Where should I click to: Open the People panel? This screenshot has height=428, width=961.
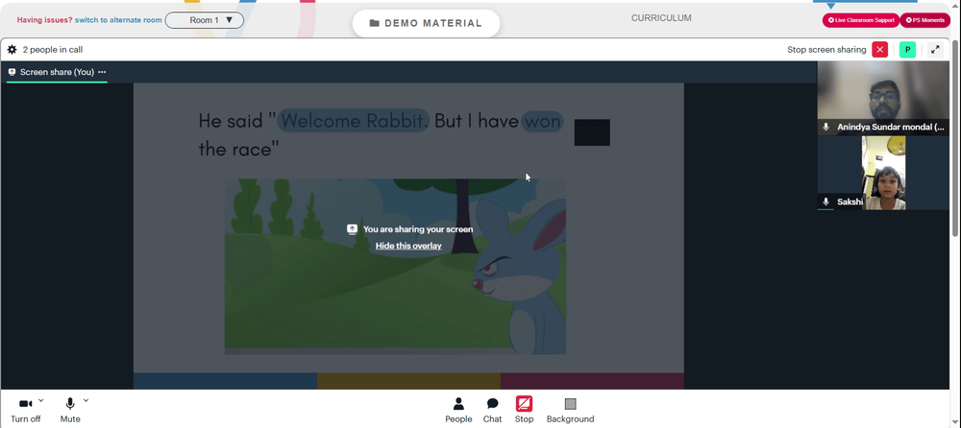coord(458,410)
